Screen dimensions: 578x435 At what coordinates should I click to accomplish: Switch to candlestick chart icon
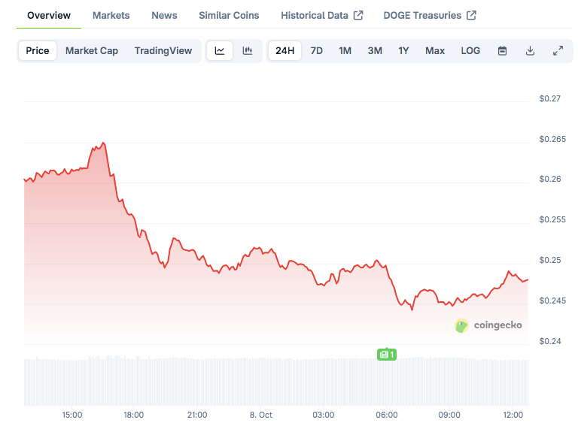click(247, 51)
